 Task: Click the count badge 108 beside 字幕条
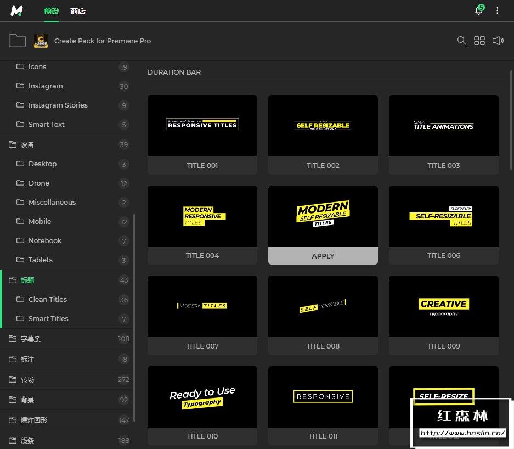[123, 339]
